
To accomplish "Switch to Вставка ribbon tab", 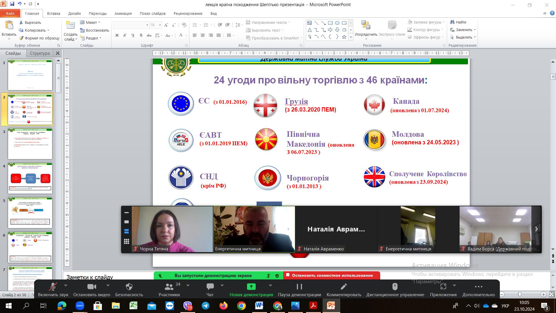I will [54, 13].
